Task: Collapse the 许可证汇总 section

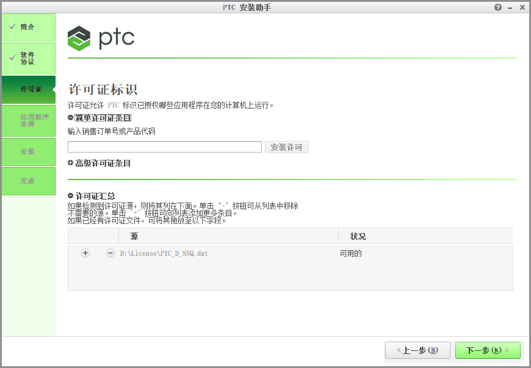Action: (x=70, y=196)
